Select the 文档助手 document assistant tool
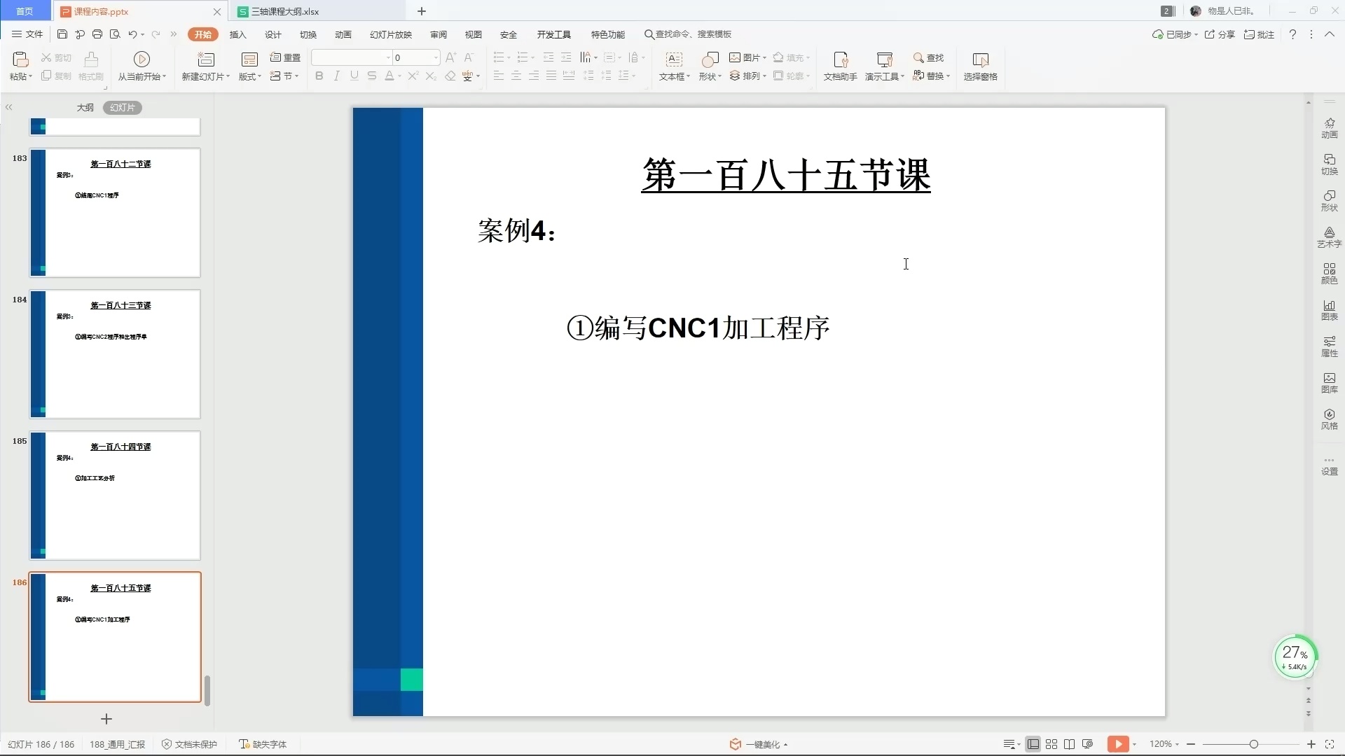Viewport: 1345px width, 756px height. pyautogui.click(x=839, y=66)
